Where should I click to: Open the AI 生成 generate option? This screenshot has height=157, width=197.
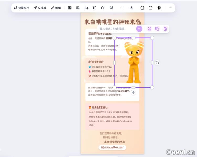coord(40,8)
